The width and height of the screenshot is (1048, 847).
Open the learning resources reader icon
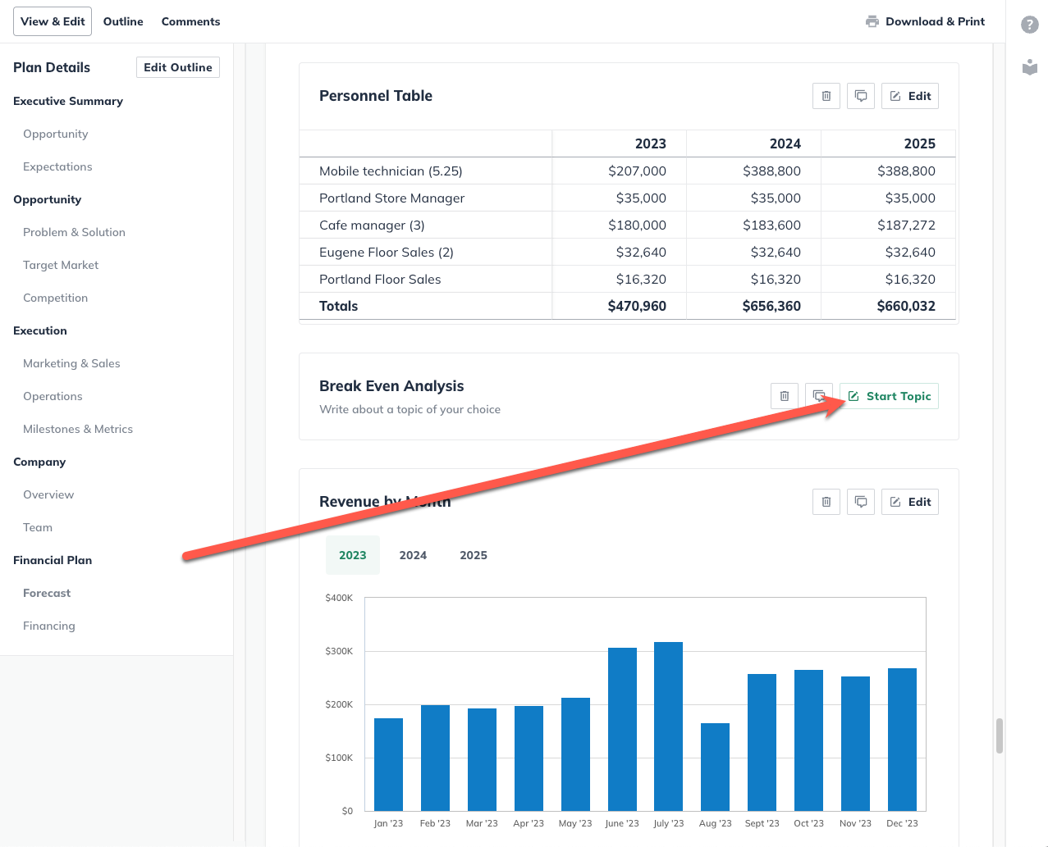(1030, 67)
